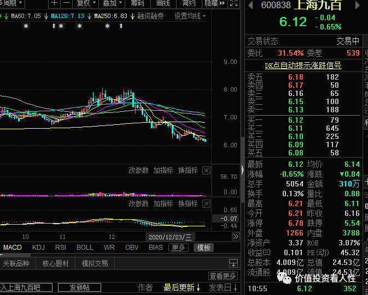Screen dimensions: 368x295
Task: Click the panel download arrow icon
Action: (x=233, y=263)
